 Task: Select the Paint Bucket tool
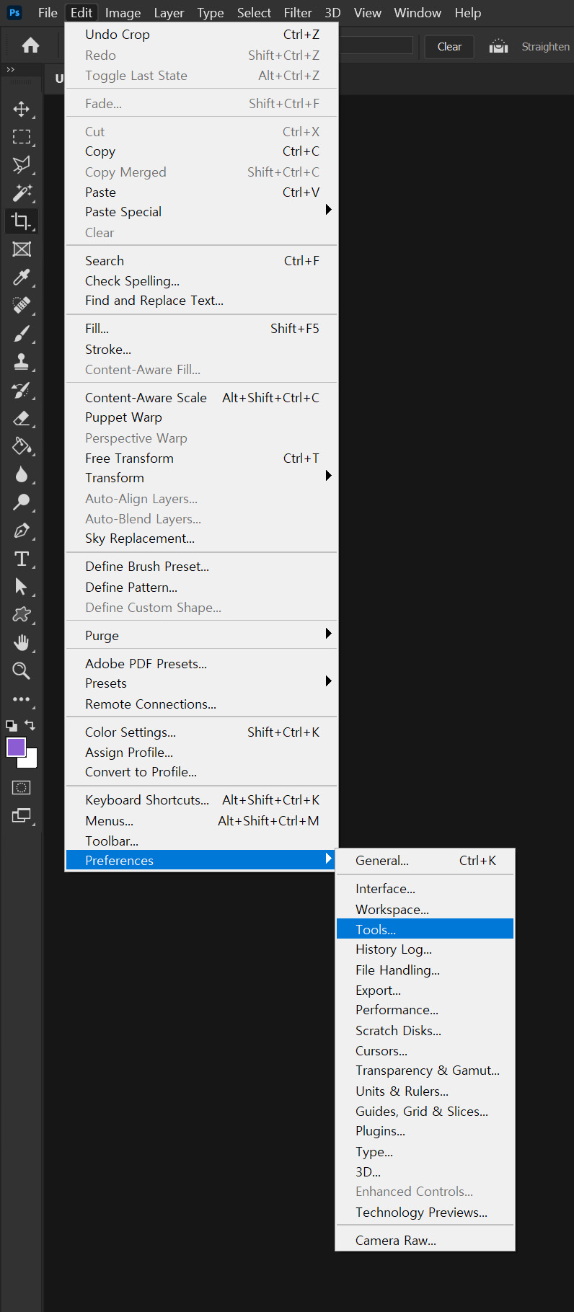coord(22,446)
